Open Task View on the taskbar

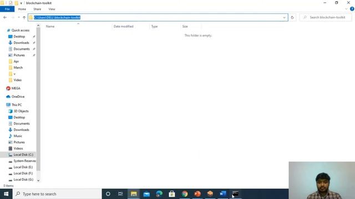click(120, 194)
